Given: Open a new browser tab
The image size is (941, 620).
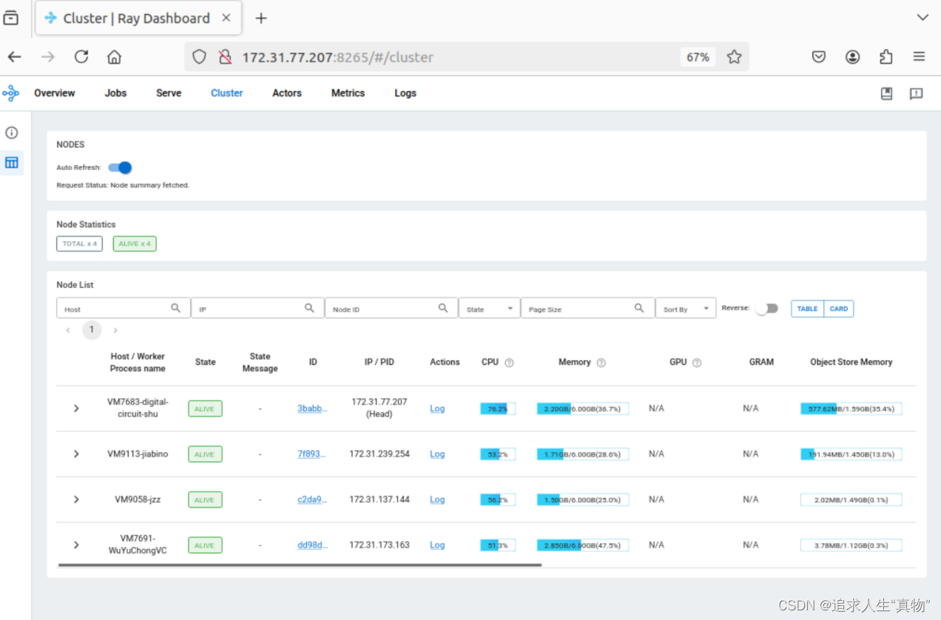Looking at the screenshot, I should click(x=260, y=18).
